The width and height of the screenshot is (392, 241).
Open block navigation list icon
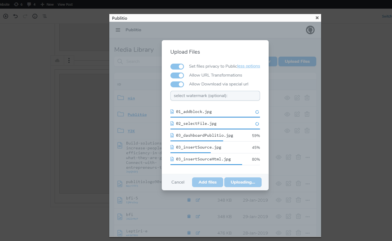point(45,16)
